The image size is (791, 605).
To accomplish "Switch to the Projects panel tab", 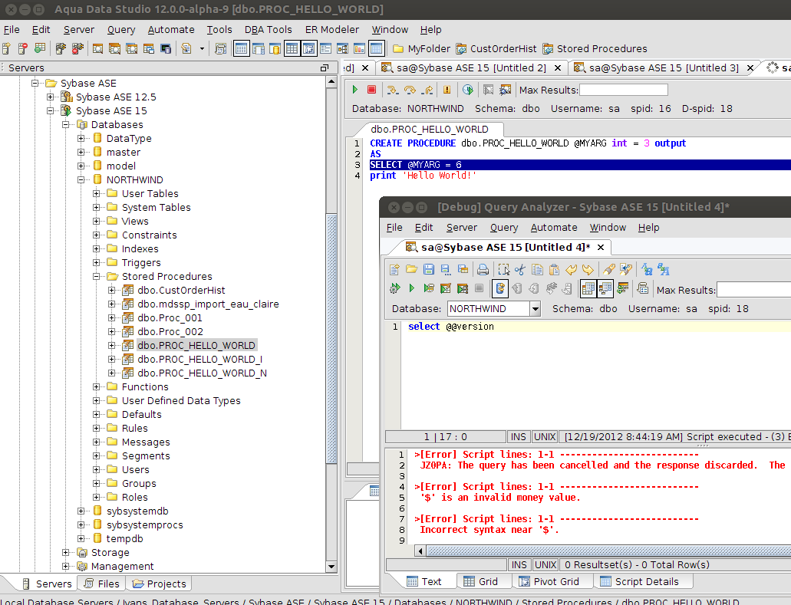I will 160,584.
